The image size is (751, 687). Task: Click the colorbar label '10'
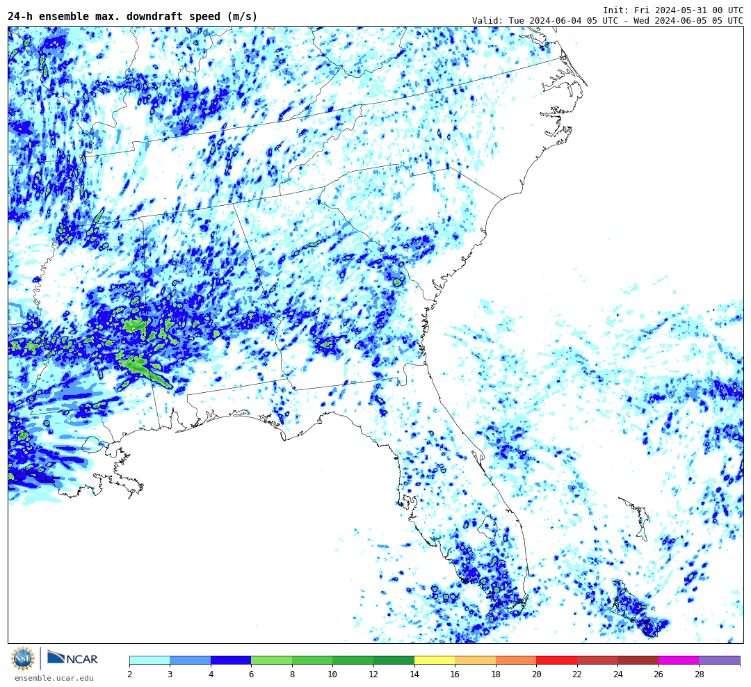point(332,674)
